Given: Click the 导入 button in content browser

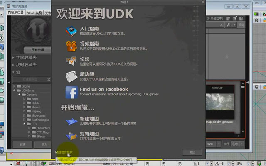Looking at the screenshot, I should pos(43,144).
